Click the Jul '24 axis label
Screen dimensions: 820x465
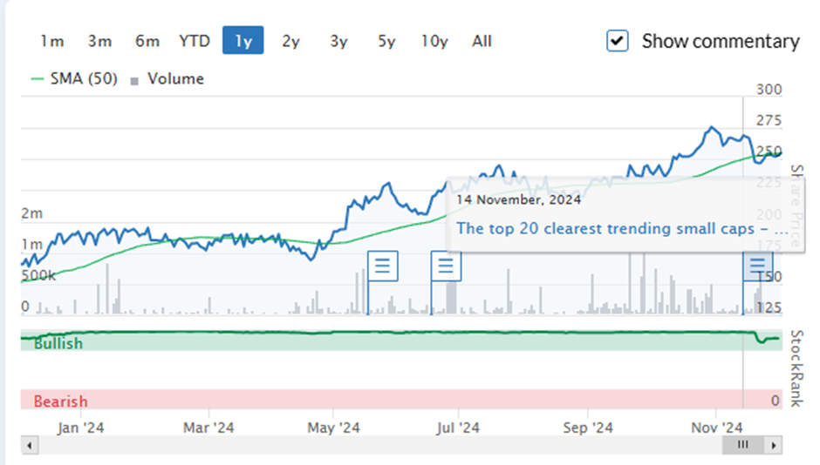(x=458, y=428)
